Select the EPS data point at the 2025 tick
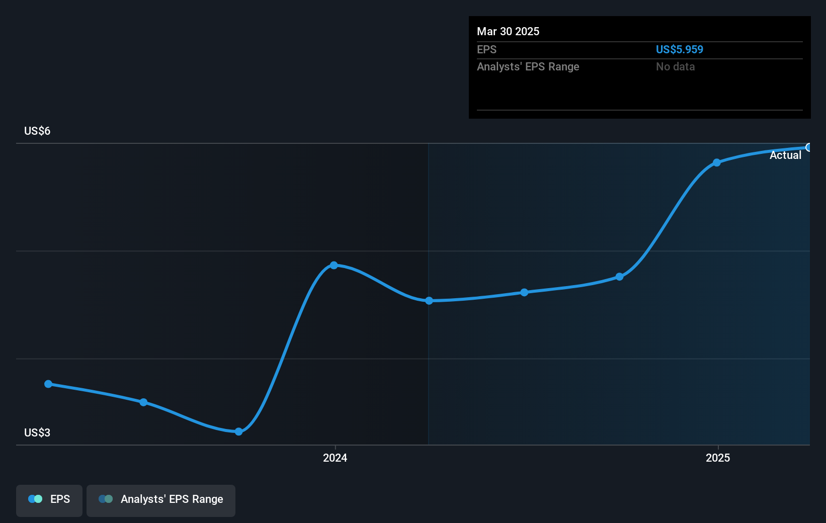The width and height of the screenshot is (826, 523). pos(717,162)
